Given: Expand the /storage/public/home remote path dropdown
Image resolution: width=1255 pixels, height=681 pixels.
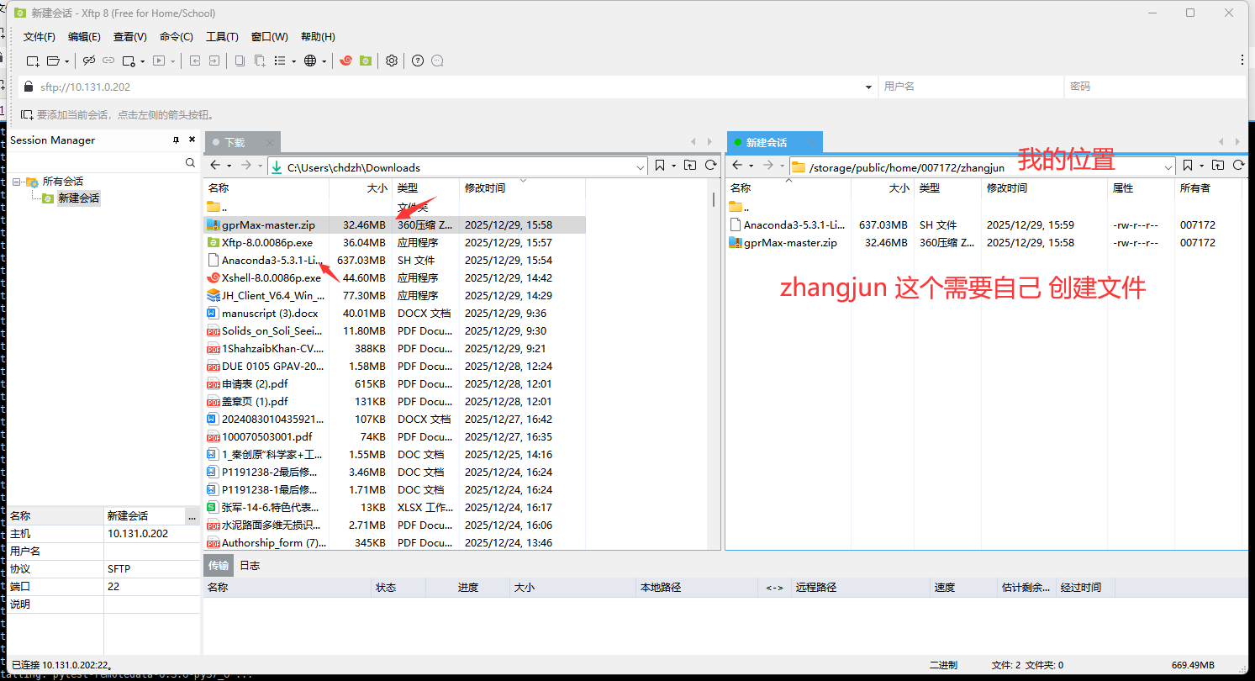Looking at the screenshot, I should pyautogui.click(x=1168, y=167).
